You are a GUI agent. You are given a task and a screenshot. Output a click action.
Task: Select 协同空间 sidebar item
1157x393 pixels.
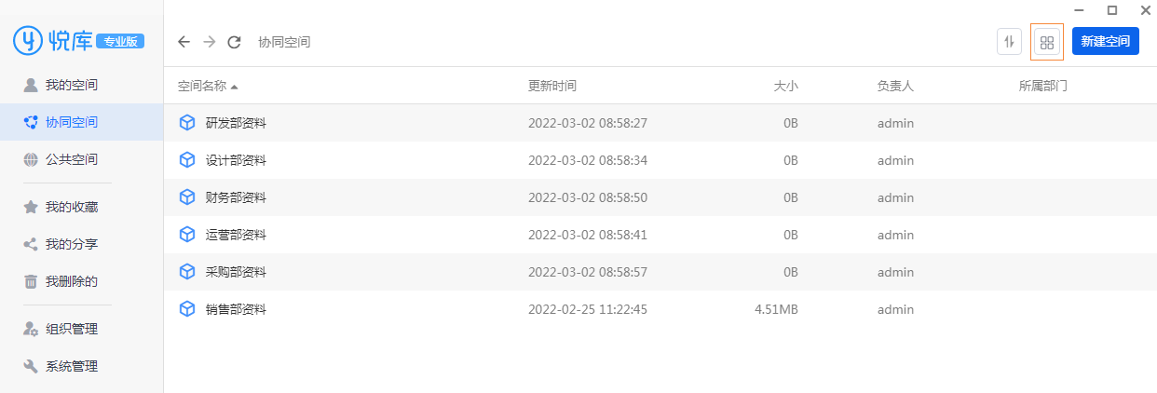tap(81, 122)
